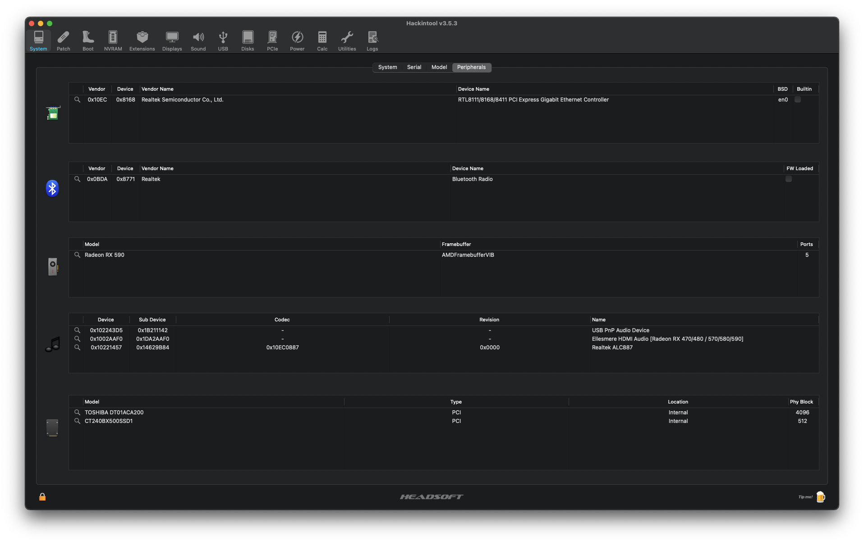Open the USB configuration panel
Screen dimensions: 864x543
pyautogui.click(x=223, y=41)
